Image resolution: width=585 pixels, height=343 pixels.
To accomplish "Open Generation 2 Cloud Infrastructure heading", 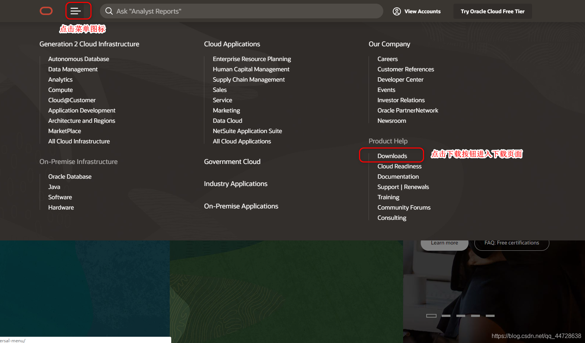I will pos(89,44).
